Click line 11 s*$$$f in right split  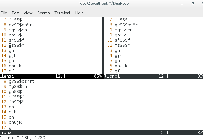[122, 40]
